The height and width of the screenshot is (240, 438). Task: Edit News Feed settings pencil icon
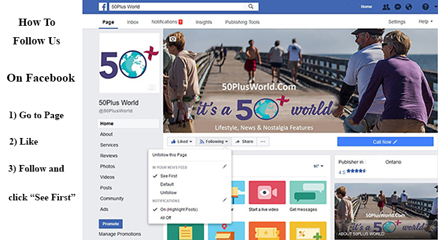(224, 167)
